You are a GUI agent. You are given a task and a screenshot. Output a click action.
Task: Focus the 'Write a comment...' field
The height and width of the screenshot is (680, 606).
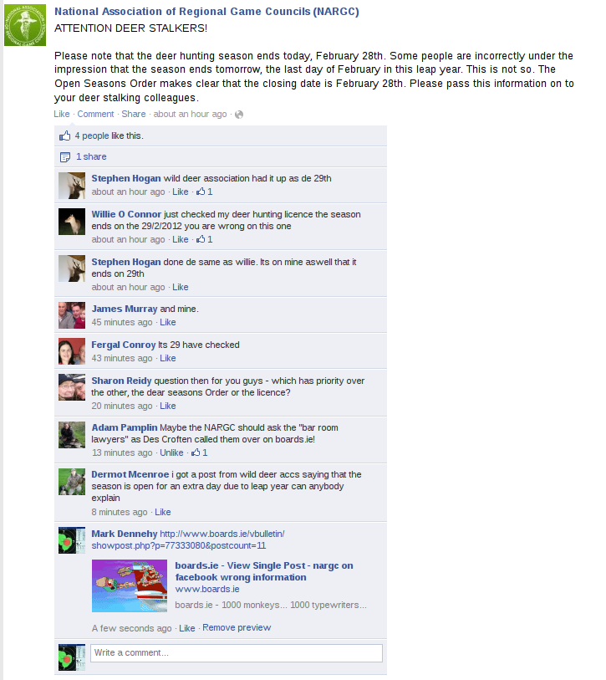[237, 653]
